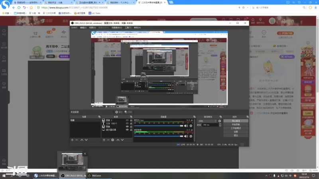Open 设置 button in Controls
Viewport: 319px width, 179px height.
click(236, 132)
